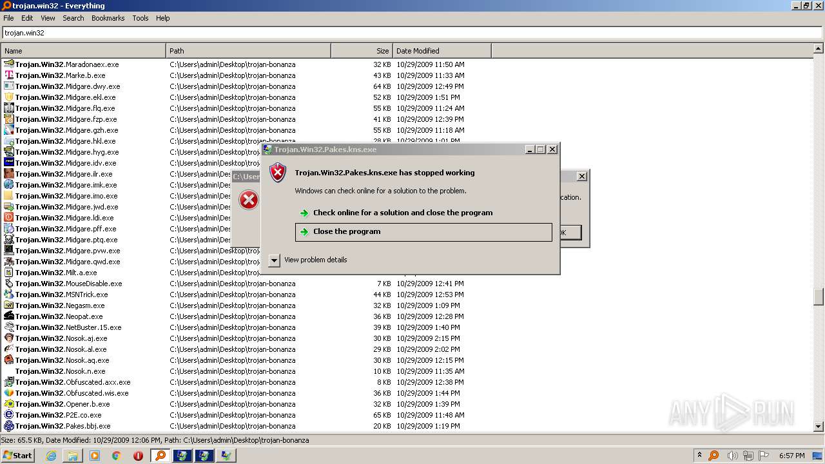Open the View menu

coord(48,18)
